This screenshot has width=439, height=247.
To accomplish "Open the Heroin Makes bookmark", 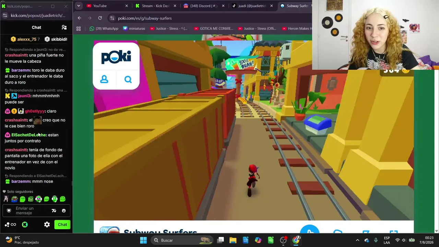I will pyautogui.click(x=297, y=28).
